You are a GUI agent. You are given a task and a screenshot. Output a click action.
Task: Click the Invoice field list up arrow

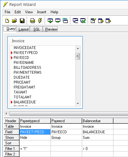(78, 48)
